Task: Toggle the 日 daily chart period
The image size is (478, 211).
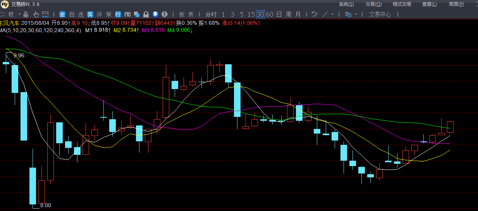Action: [279, 14]
